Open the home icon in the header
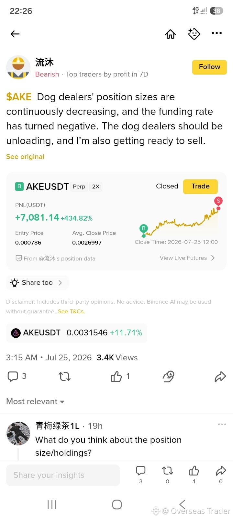Viewport: 233px width, 519px height. (171, 34)
